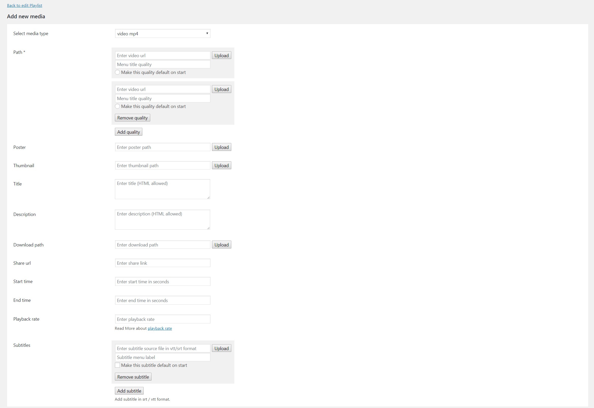Click Upload button for Poster path
The height and width of the screenshot is (408, 594).
[x=221, y=147]
